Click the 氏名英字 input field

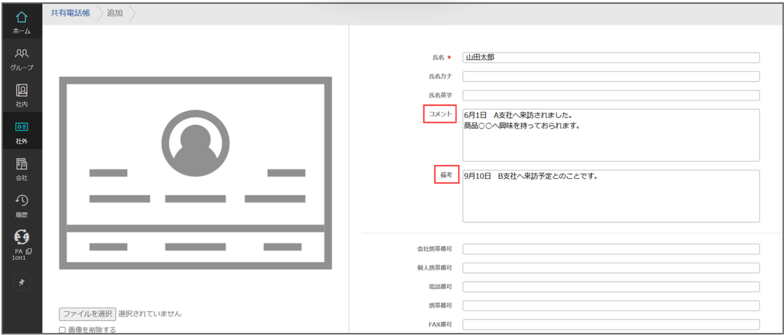point(611,96)
